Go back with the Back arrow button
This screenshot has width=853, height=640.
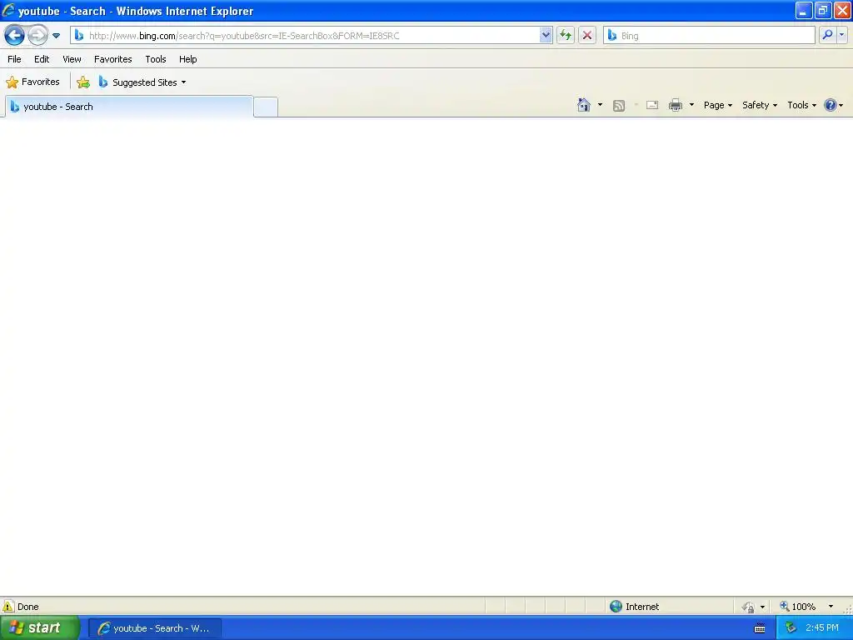(14, 36)
